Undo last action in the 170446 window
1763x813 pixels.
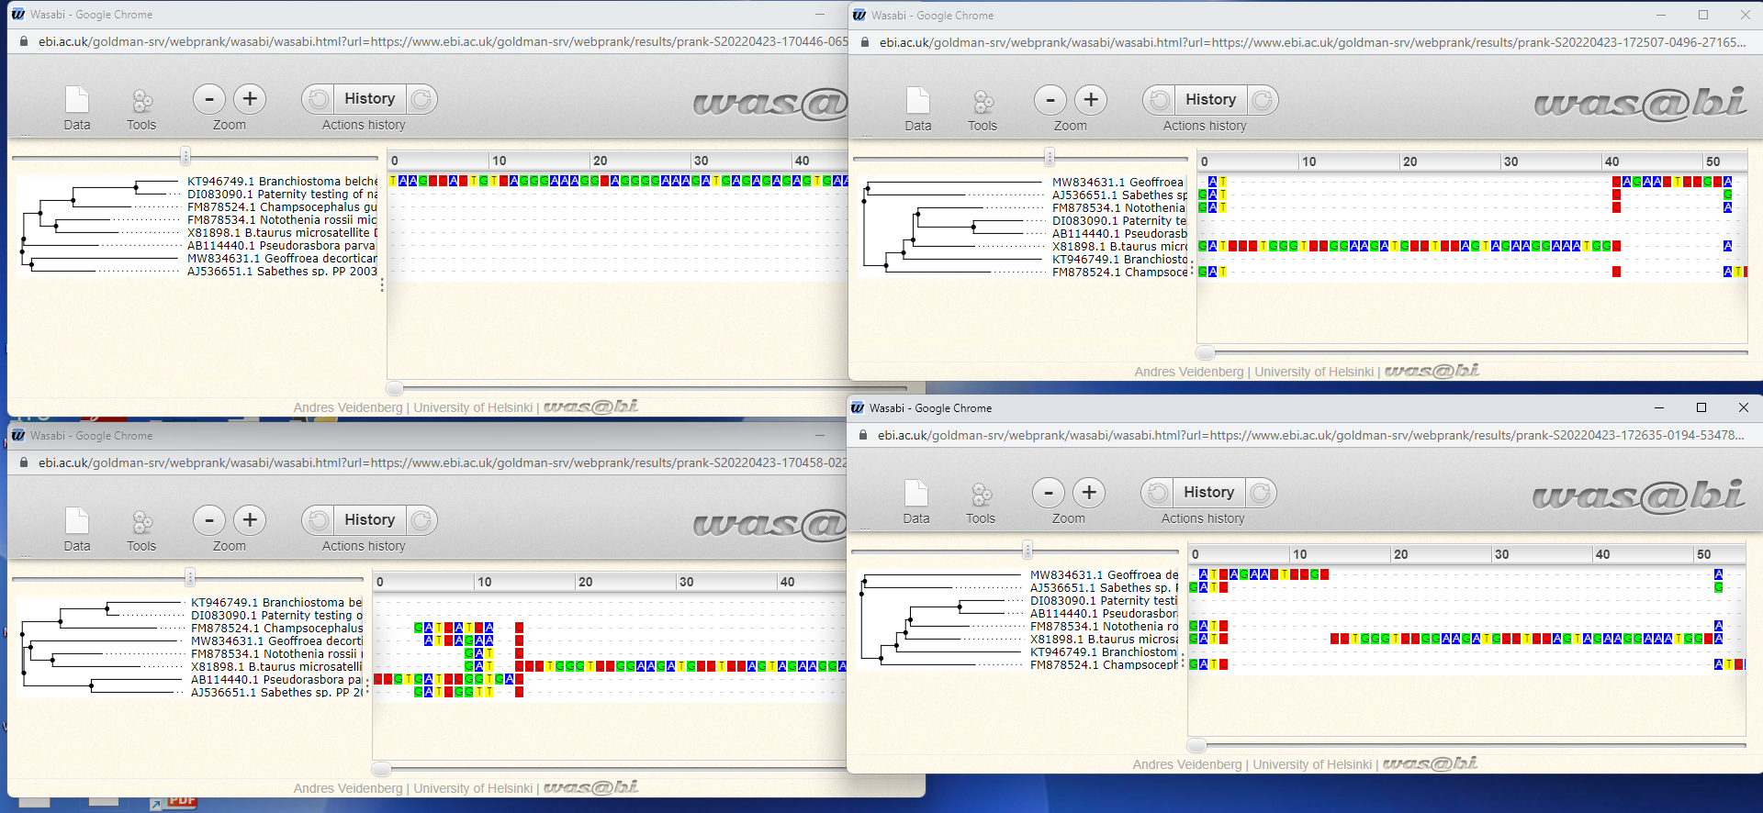pos(318,99)
